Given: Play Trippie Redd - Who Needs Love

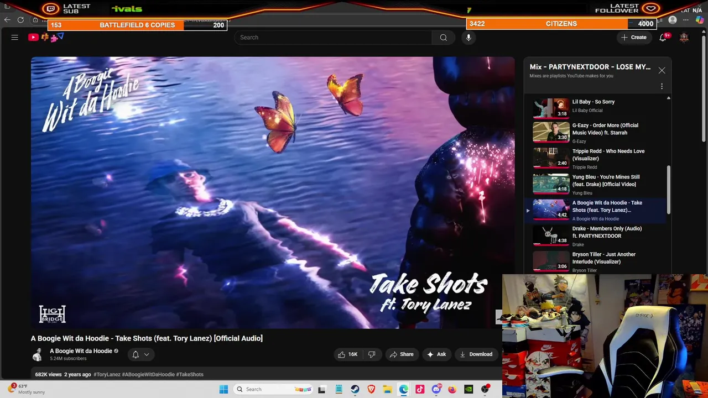Looking at the screenshot, I should click(596, 159).
